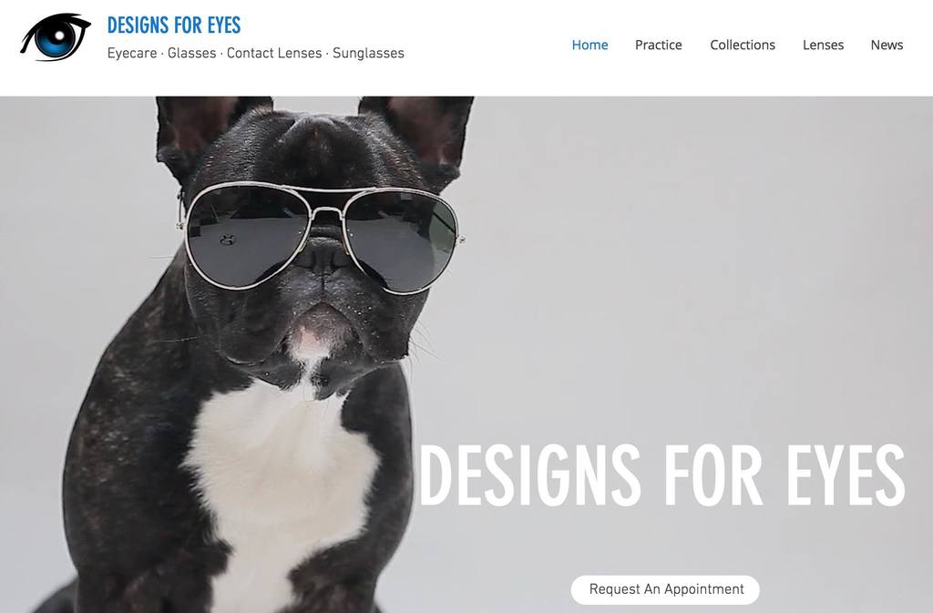Image resolution: width=933 pixels, height=613 pixels.
Task: Open the Home navigation item
Action: pos(590,46)
